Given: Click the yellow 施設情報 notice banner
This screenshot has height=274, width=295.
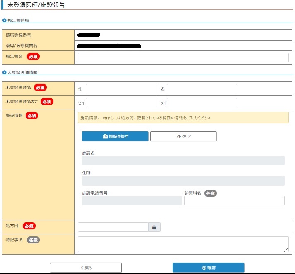Looking at the screenshot, I should coord(183,118).
